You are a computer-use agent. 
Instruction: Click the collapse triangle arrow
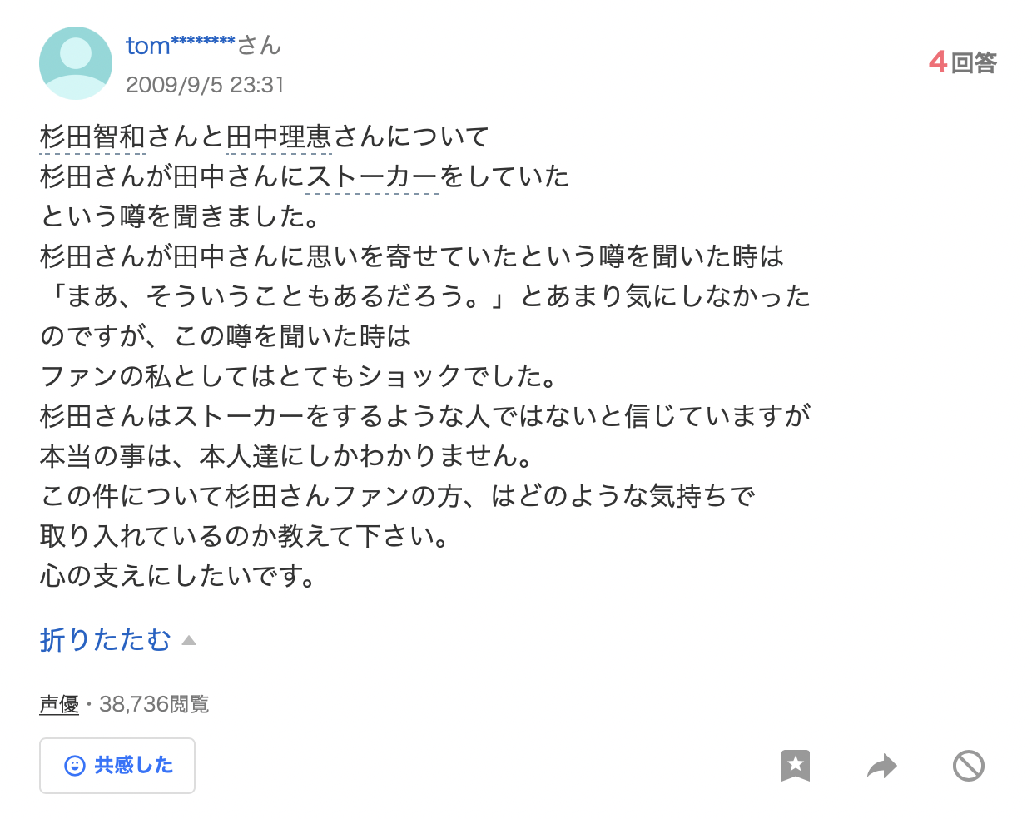[x=189, y=640]
